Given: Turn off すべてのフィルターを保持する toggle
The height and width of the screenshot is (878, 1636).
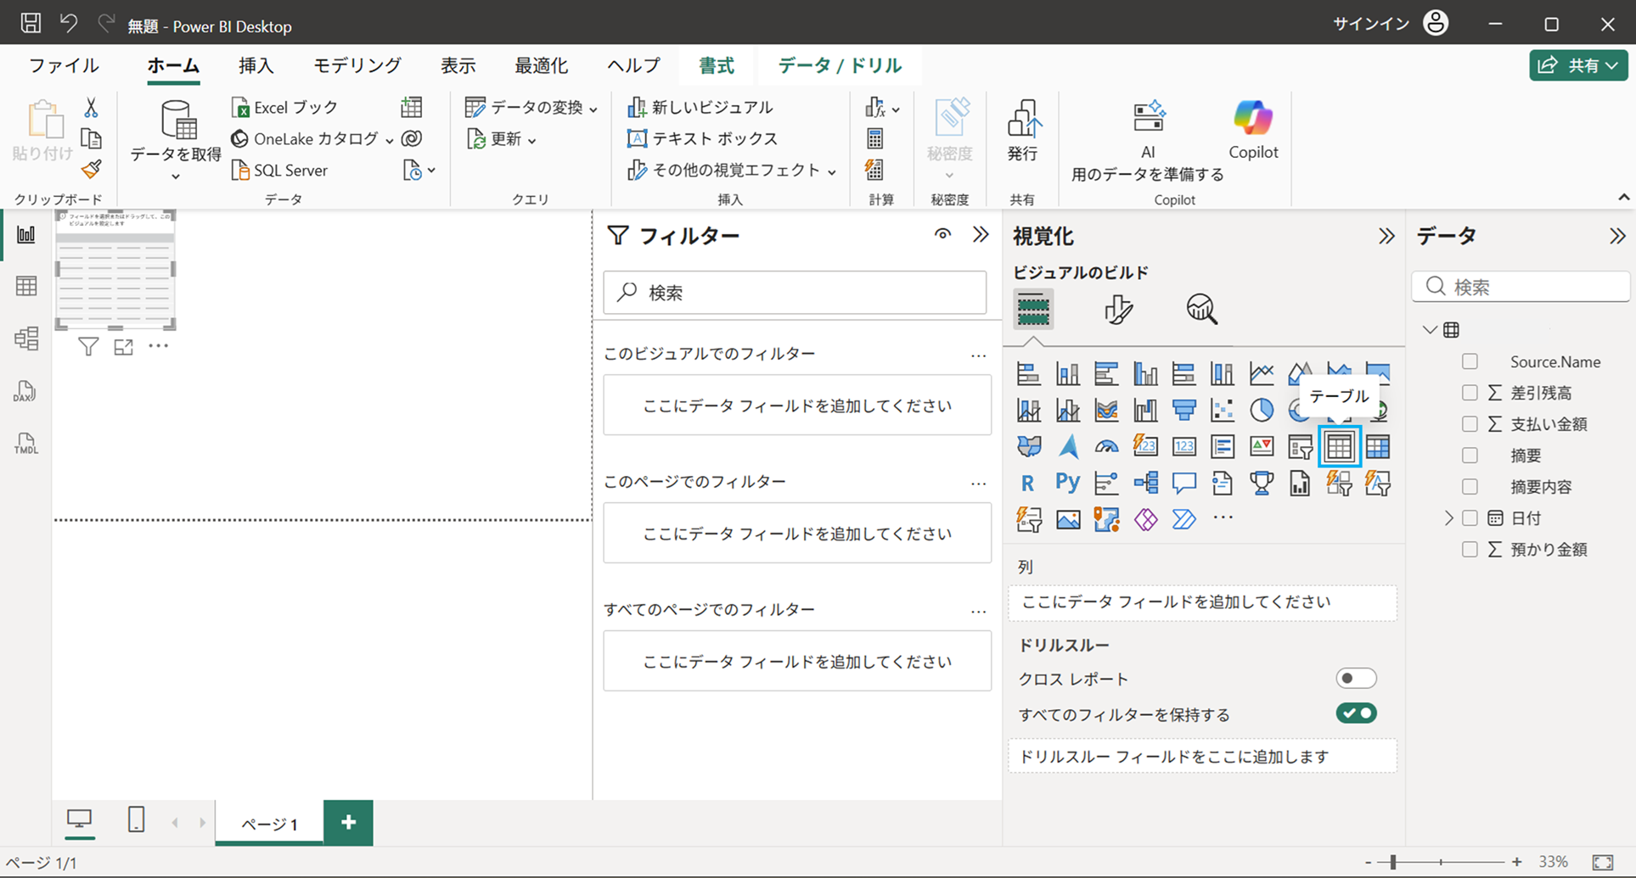Looking at the screenshot, I should pos(1356,713).
